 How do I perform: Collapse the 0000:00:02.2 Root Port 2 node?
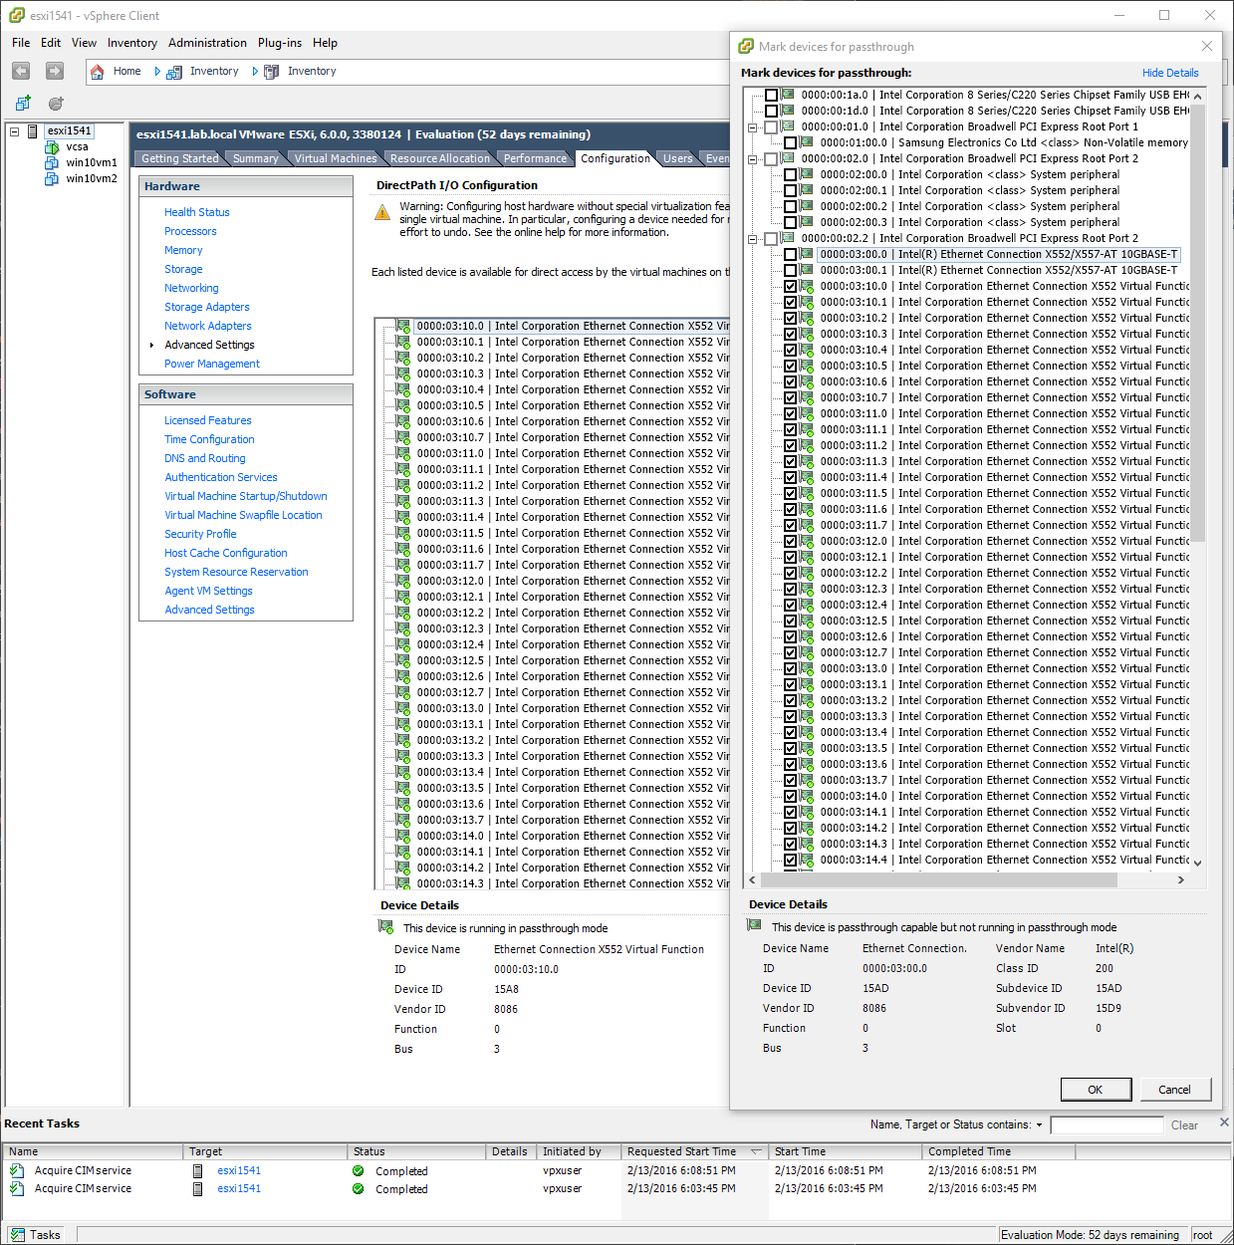[753, 239]
